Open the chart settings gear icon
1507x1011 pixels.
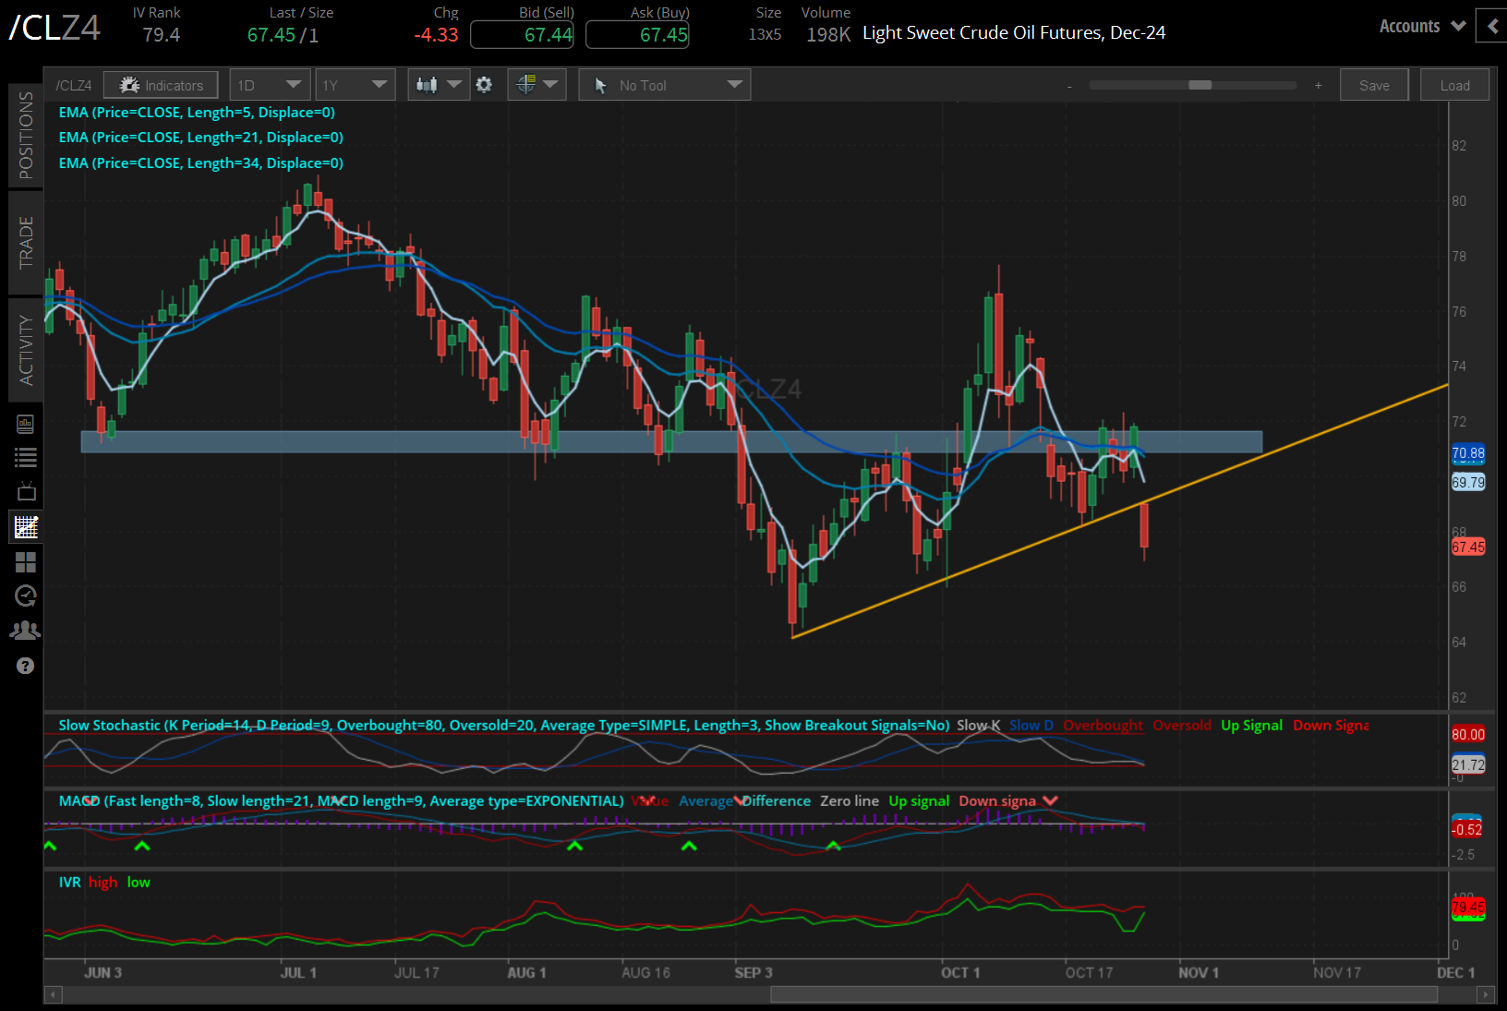coord(484,84)
